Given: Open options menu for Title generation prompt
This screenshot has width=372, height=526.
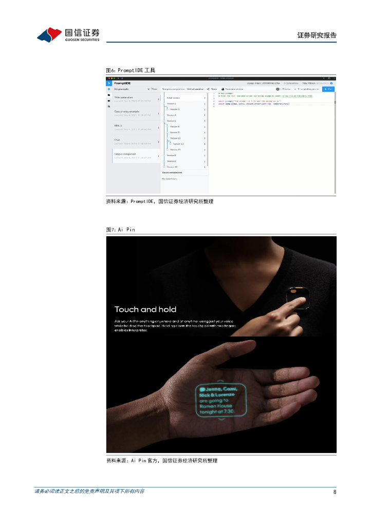Looking at the screenshot, I should 158,99.
